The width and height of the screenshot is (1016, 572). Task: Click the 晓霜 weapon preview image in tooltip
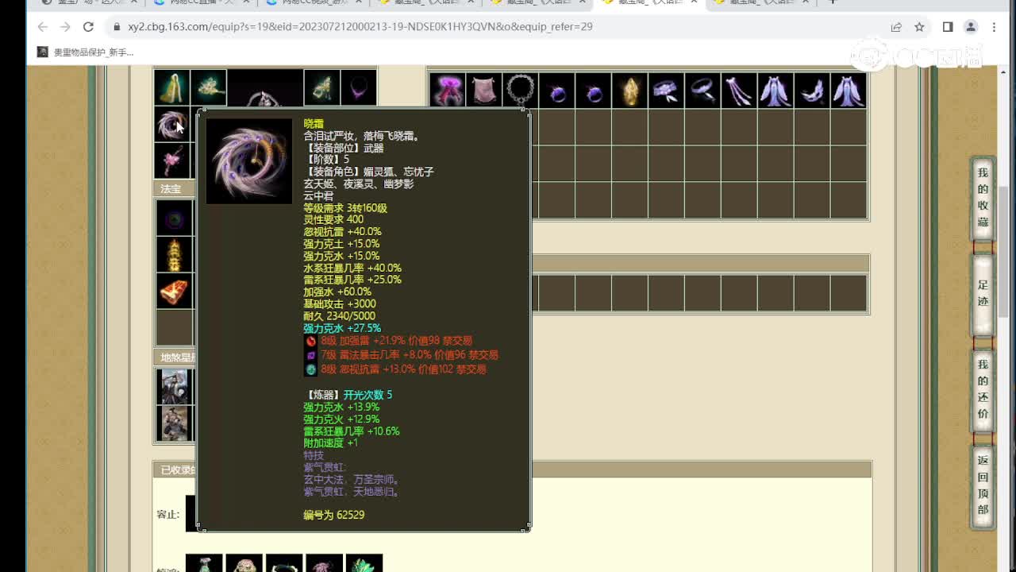coord(249,161)
